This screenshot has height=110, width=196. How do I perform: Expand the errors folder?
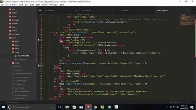click(16, 42)
